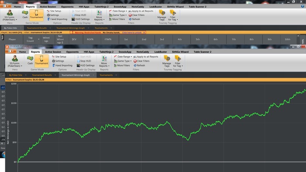The image size is (306, 172).
Task: Open Manage Tags in back window
Action: (x=162, y=15)
